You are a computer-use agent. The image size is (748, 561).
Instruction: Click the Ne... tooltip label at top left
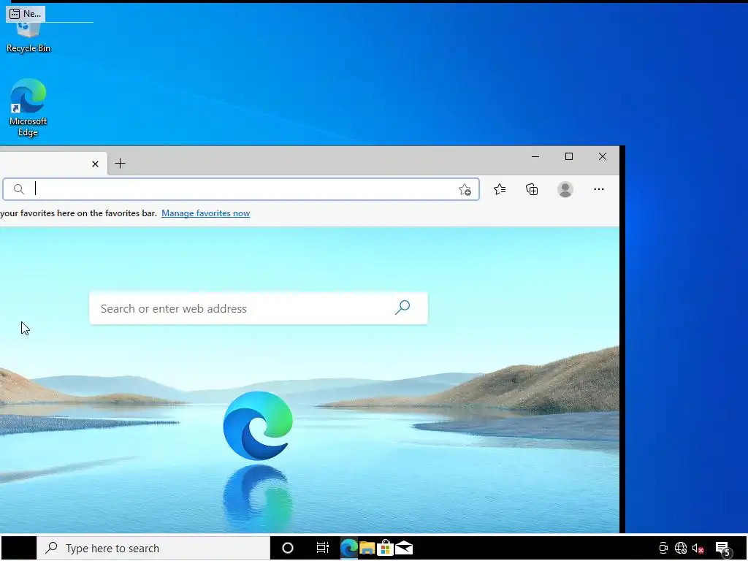pos(26,14)
